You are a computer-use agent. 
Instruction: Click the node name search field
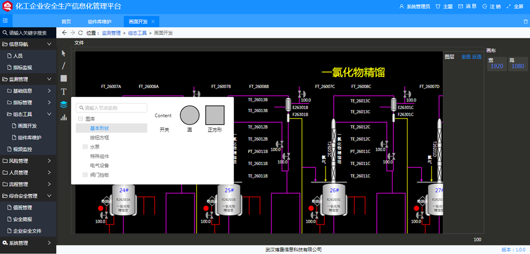pyautogui.click(x=111, y=108)
